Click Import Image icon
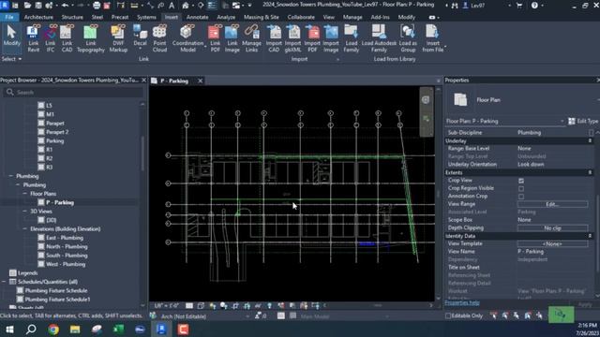 pos(331,38)
